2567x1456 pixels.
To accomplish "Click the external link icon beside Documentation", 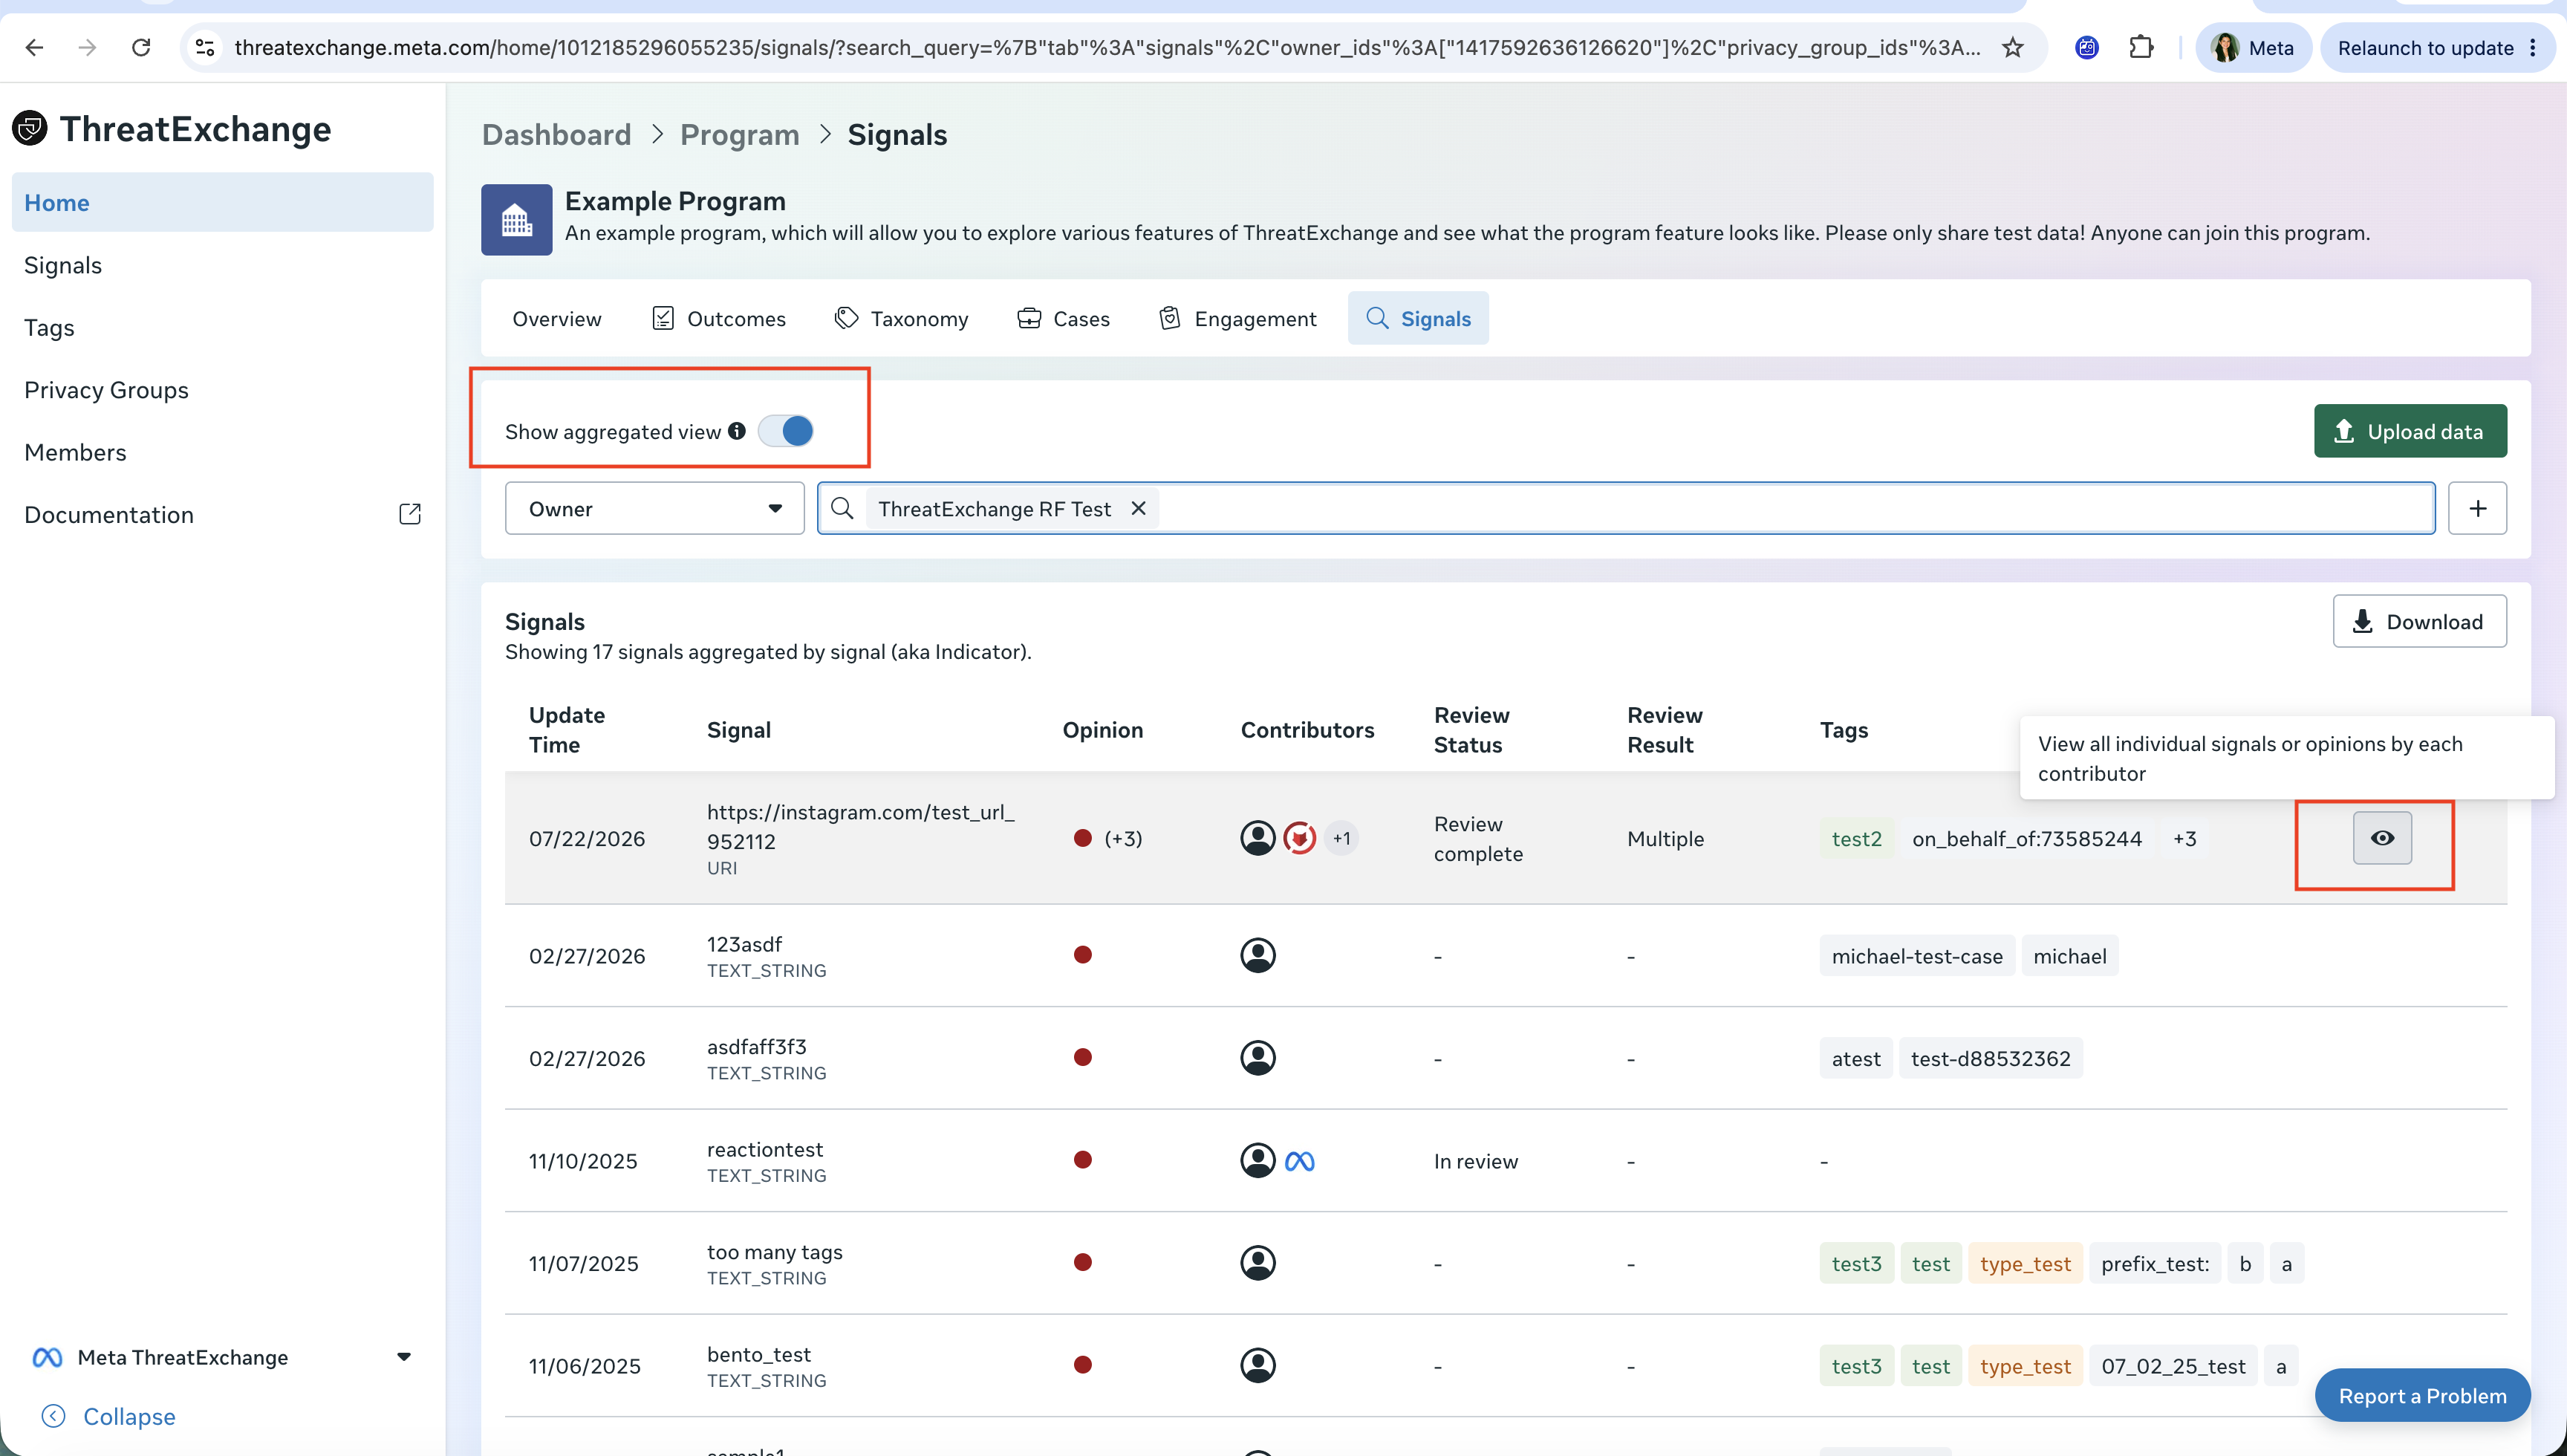I will [x=410, y=514].
